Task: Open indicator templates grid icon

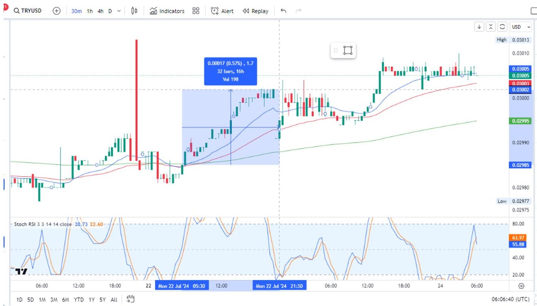Action: pos(196,11)
